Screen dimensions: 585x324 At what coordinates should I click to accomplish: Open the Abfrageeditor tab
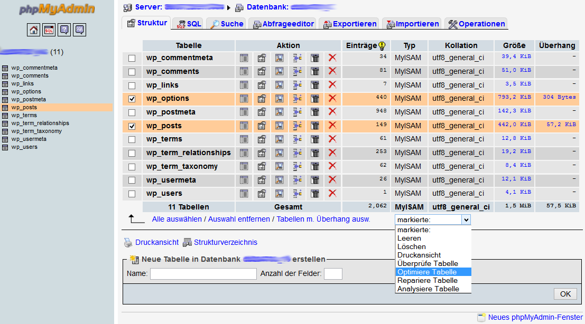(x=283, y=24)
